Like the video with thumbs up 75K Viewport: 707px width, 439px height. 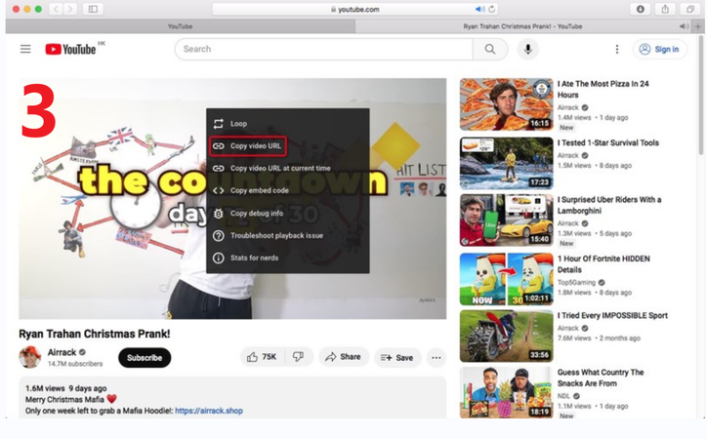[262, 357]
